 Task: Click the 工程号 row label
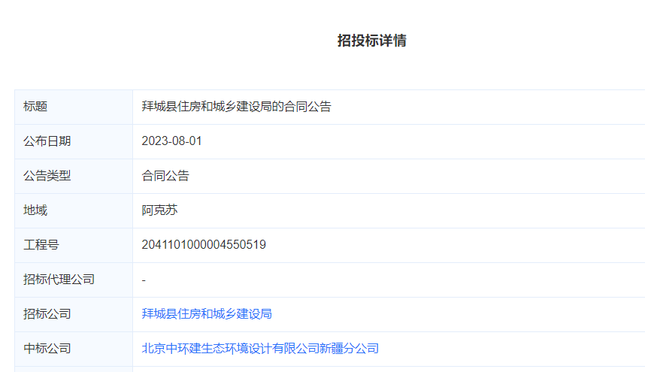(41, 245)
